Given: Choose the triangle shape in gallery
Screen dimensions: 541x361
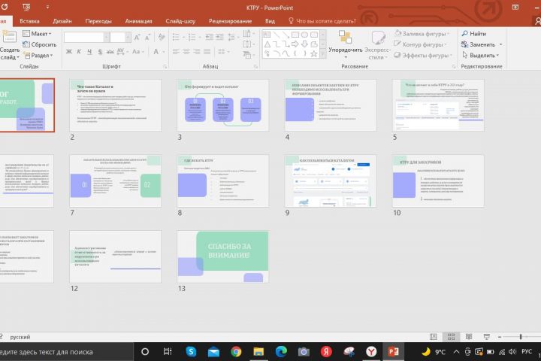Looking at the screenshot, I should point(267,44).
